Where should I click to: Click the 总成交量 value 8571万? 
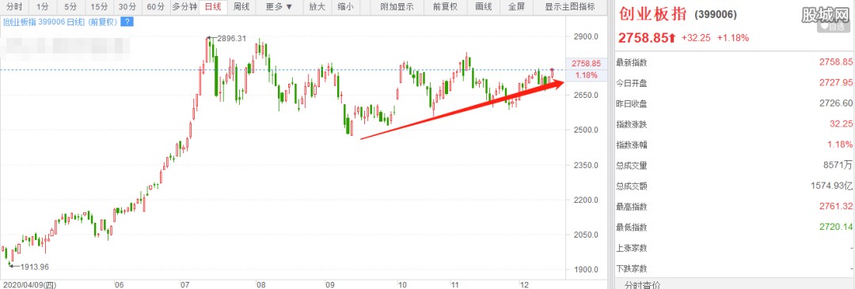(x=838, y=166)
